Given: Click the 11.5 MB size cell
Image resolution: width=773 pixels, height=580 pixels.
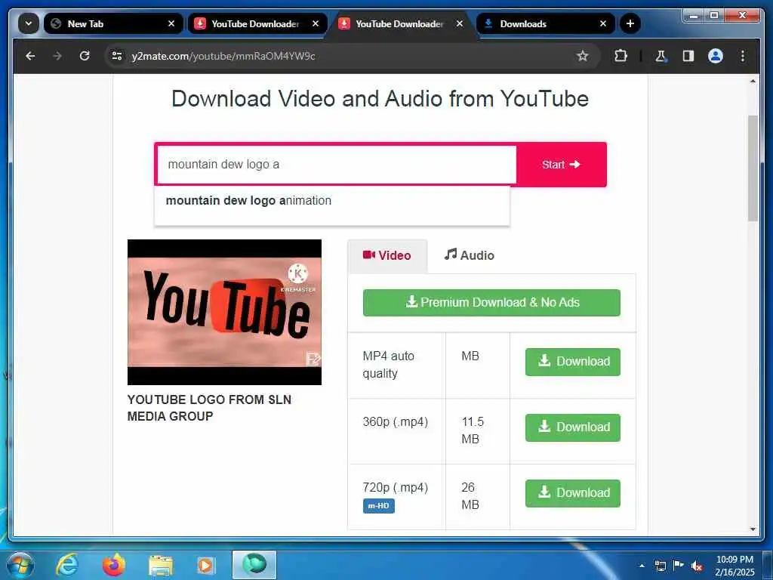Looking at the screenshot, I should point(478,430).
